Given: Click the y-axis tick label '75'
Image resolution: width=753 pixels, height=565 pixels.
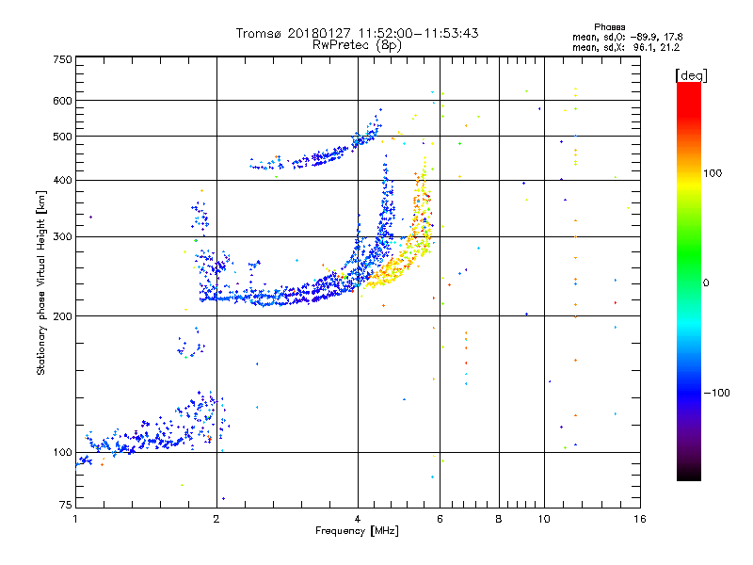Looking at the screenshot, I should 66,505.
